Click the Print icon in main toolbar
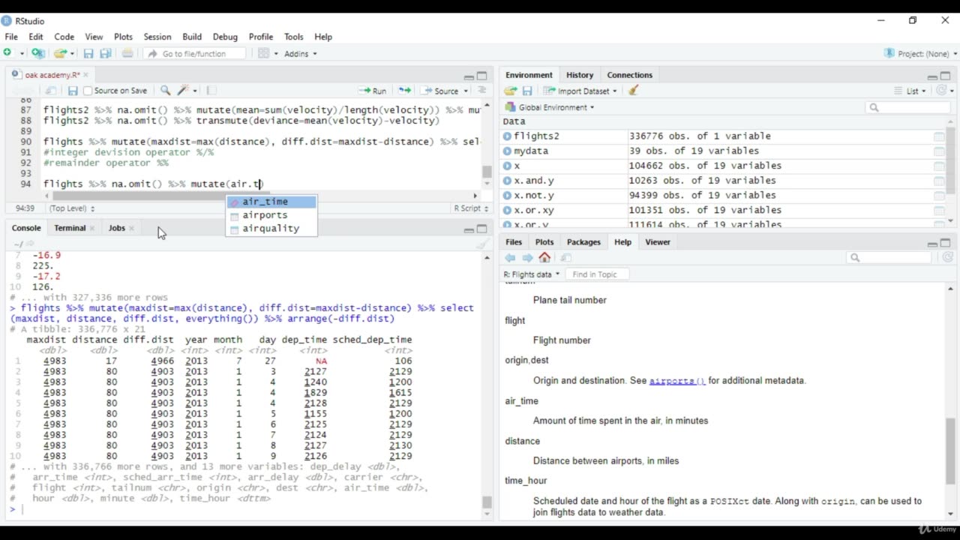 127,53
